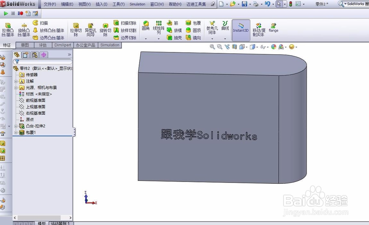
Task: Select the 旋转切除 revolved cut tool
Action: (x=106, y=30)
